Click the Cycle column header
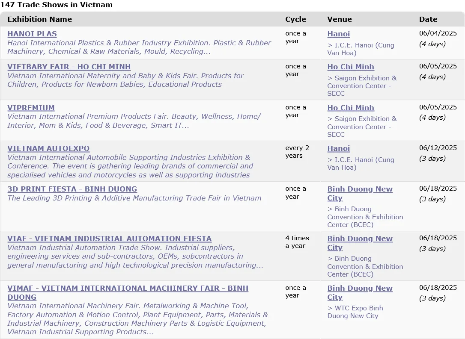Viewport: 465px width, 339px height. (295, 19)
